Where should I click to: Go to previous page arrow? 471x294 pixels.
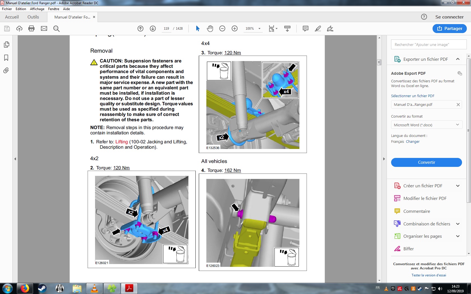point(140,29)
